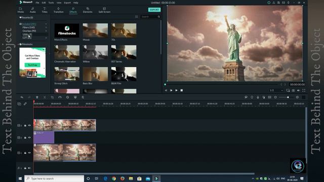Open the preview quality 1/2 dropdown
This screenshot has width=324, height=182.
[276, 90]
